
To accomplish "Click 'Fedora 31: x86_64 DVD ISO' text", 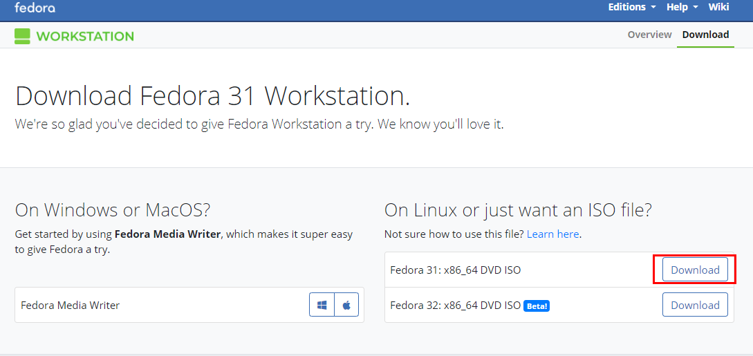I will (x=455, y=270).
